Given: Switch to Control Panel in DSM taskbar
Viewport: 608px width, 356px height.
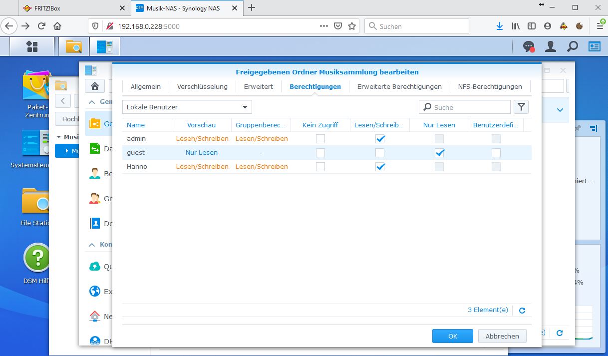Looking at the screenshot, I should coord(104,46).
